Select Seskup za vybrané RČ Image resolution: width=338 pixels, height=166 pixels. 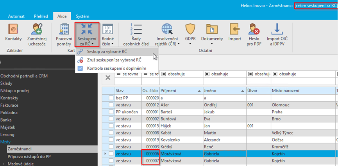point(107,51)
